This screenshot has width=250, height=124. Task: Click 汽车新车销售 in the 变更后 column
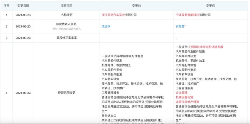click(x=185, y=74)
